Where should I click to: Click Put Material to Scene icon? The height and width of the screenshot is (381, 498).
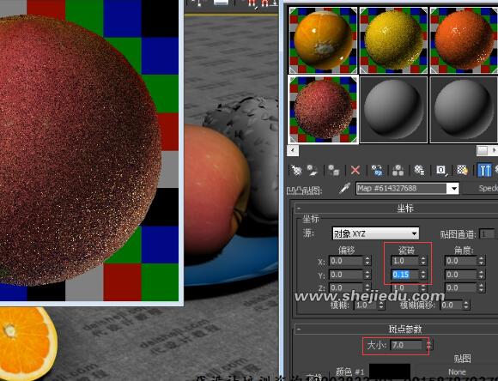(x=313, y=171)
